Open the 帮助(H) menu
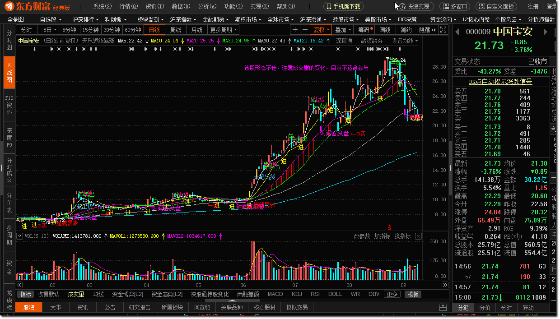 coord(286,6)
